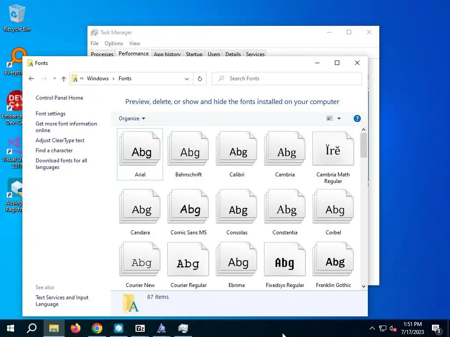The height and width of the screenshot is (337, 450).
Task: Open the view options dropdown arrow
Action: [x=339, y=118]
